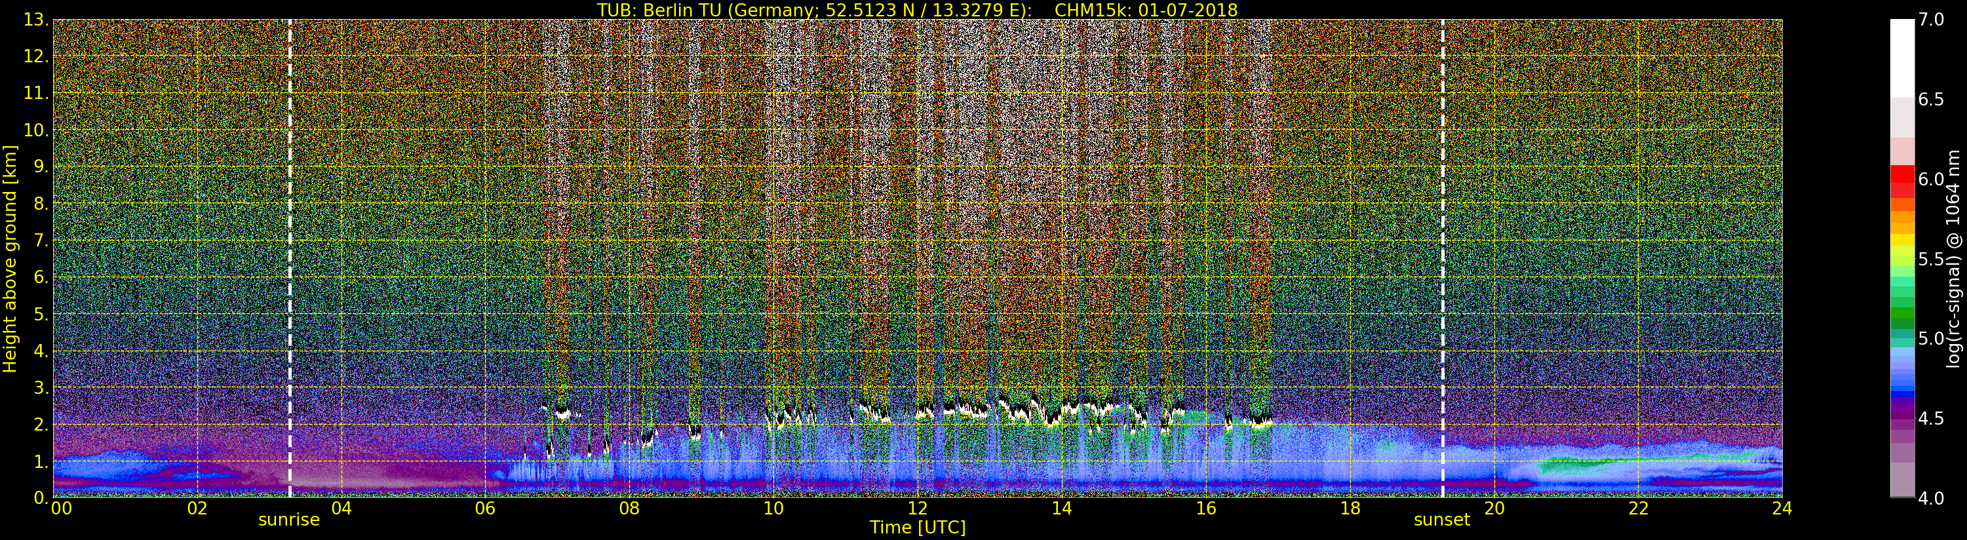Screen dimensions: 1967x540
Task: Click the 02 tick label on the time axis
Action: tap(197, 508)
